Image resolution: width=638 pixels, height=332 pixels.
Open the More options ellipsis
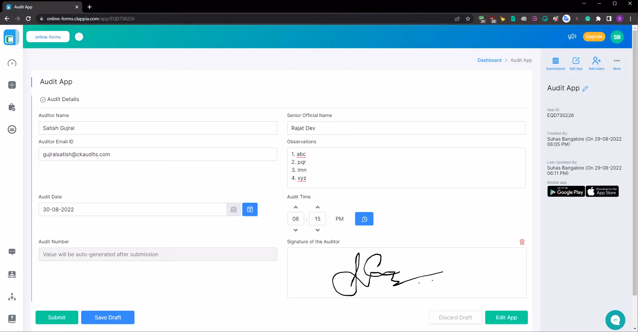(617, 63)
